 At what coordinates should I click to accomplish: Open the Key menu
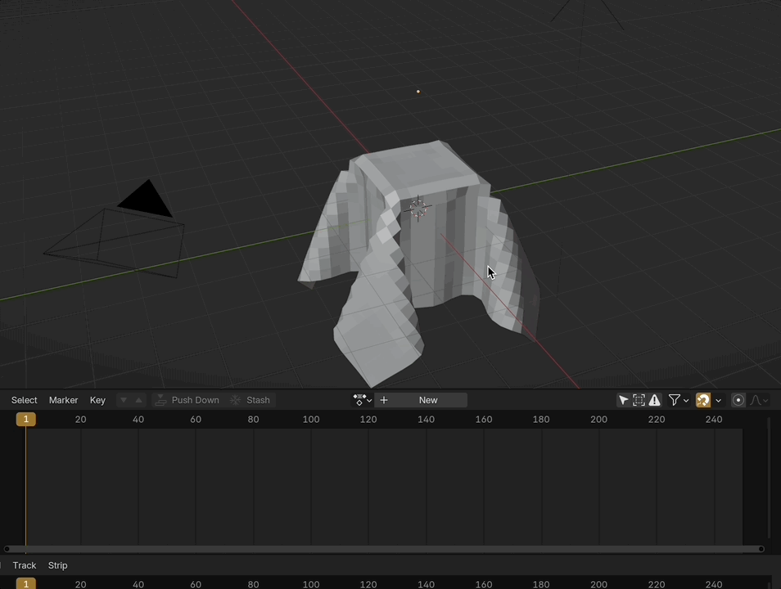[97, 400]
